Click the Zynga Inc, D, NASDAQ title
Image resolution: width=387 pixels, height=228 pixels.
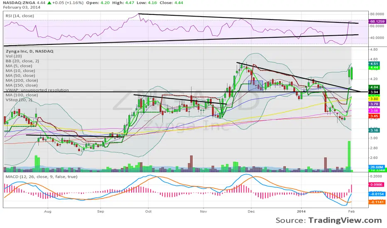29,51
